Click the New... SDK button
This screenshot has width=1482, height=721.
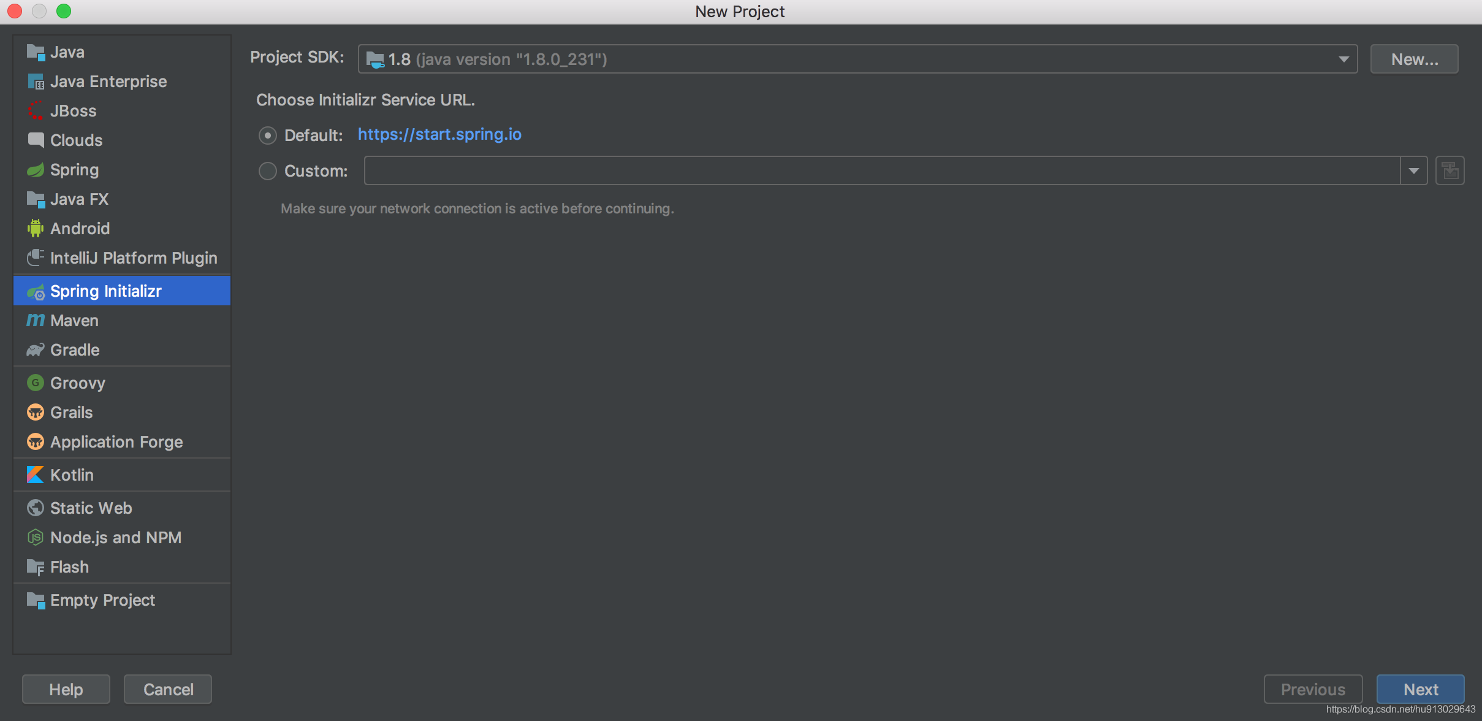[x=1414, y=59]
